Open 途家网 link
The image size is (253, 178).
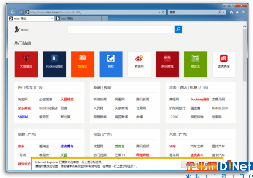(x=217, y=117)
